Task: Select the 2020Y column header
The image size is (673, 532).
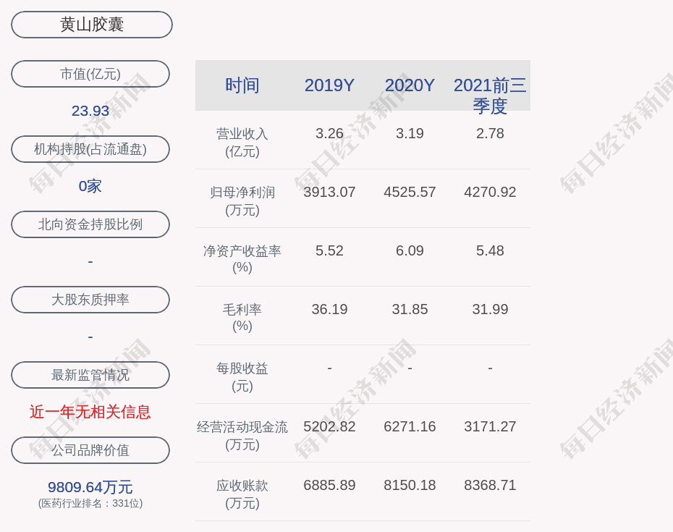Action: 410,85
